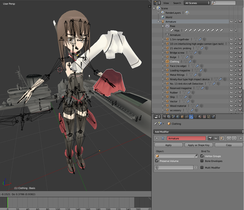The image size is (244, 210).
Task: Toggle Rubber renderability camera icon
Action: point(240,92)
